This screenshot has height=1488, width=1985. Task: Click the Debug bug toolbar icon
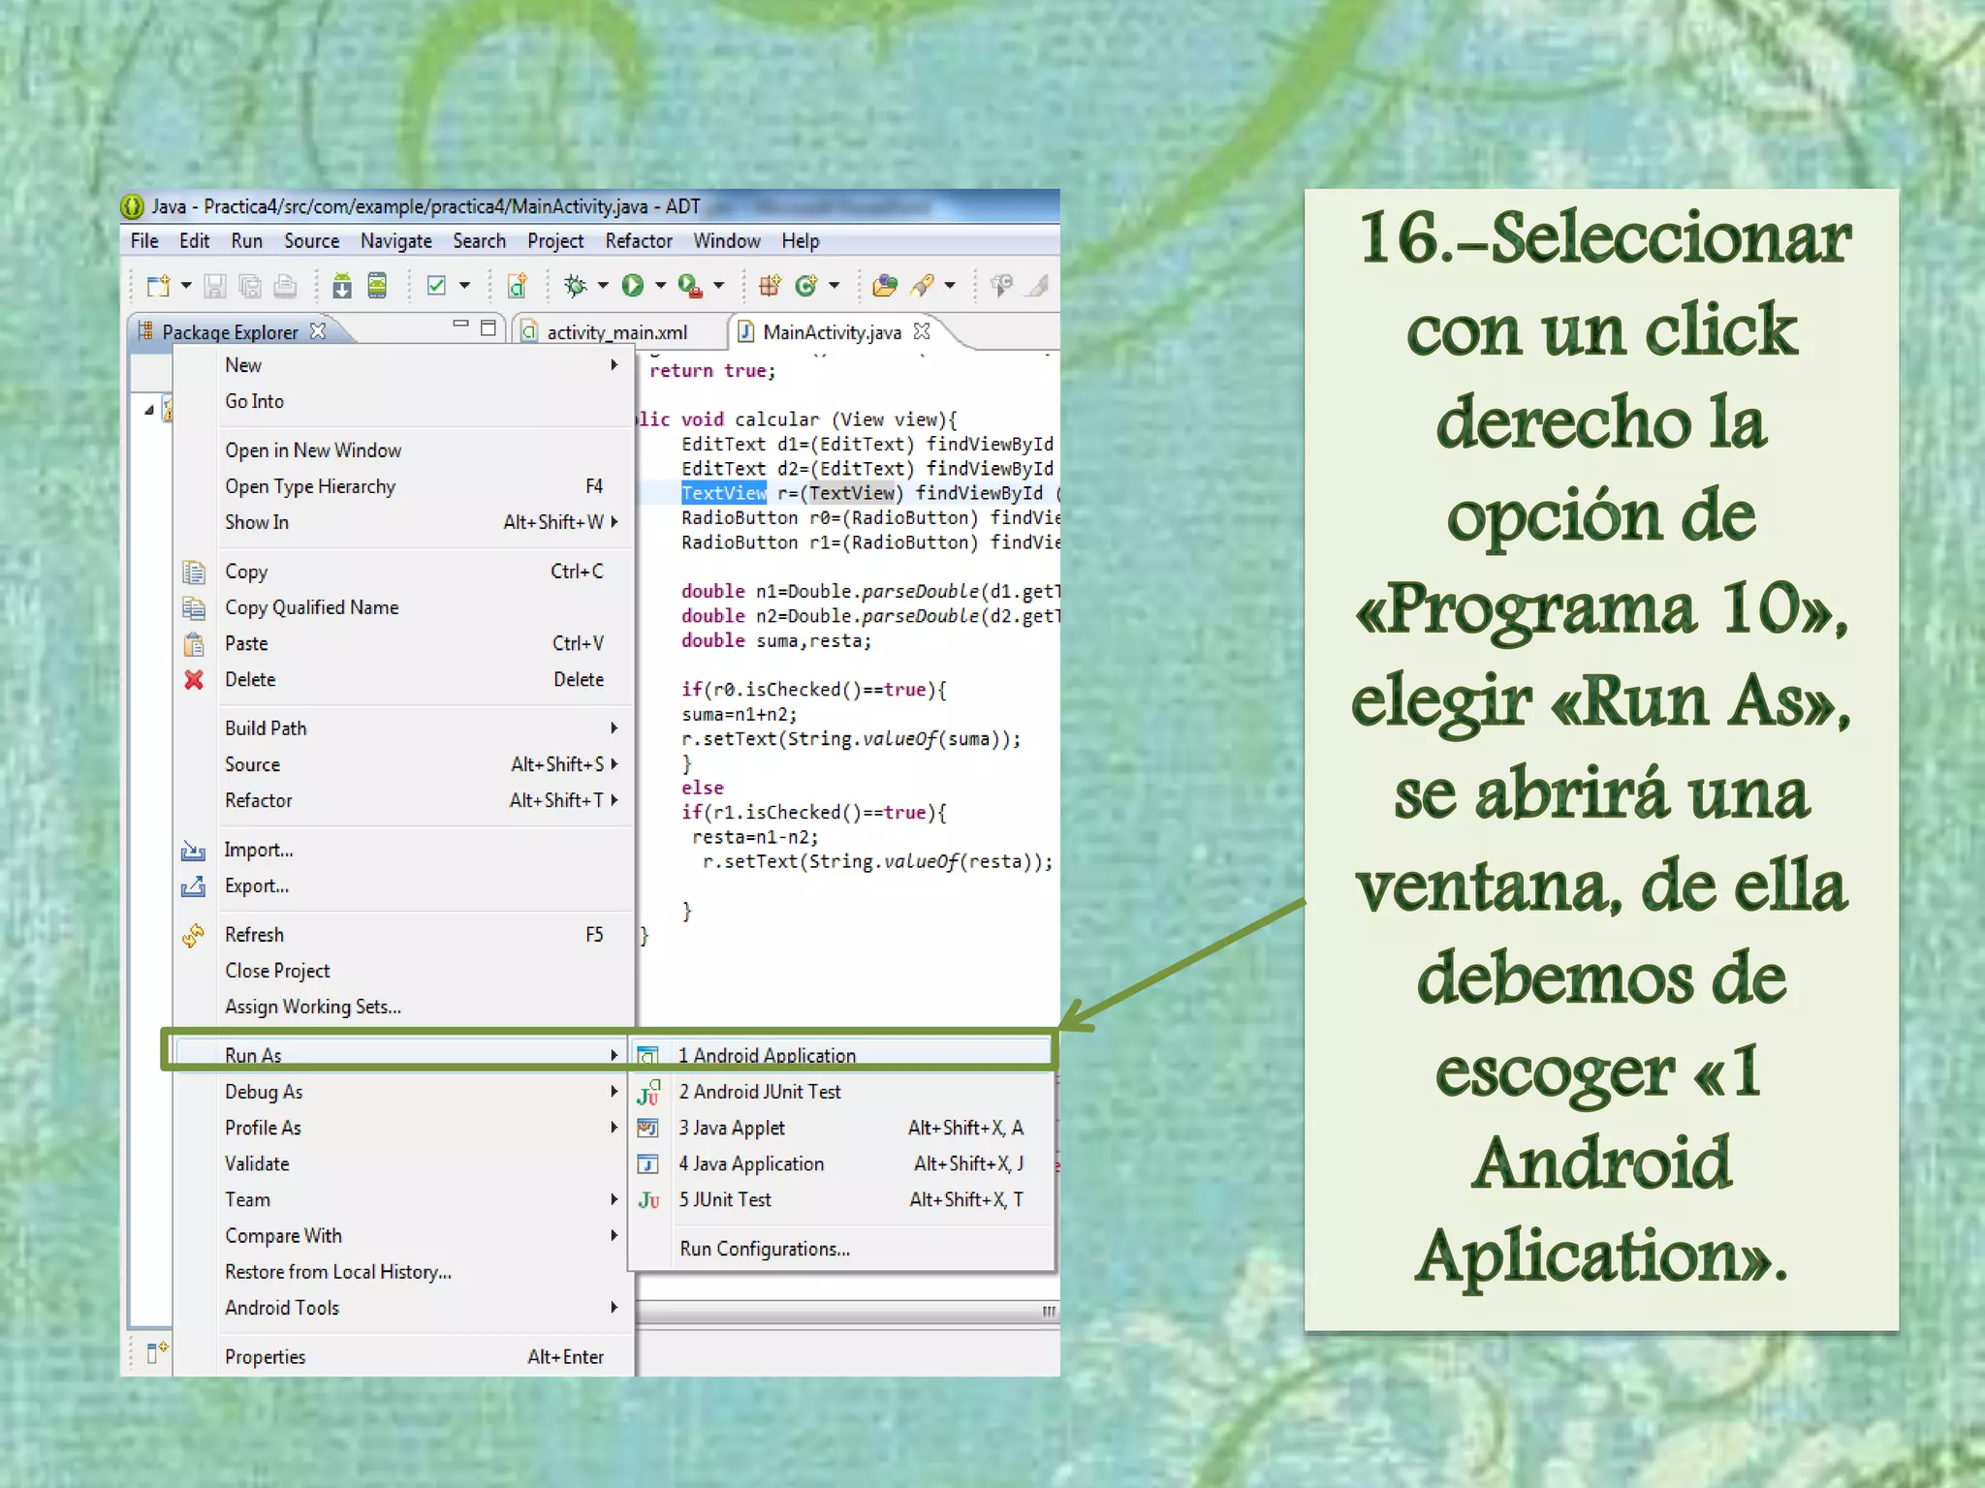[576, 286]
